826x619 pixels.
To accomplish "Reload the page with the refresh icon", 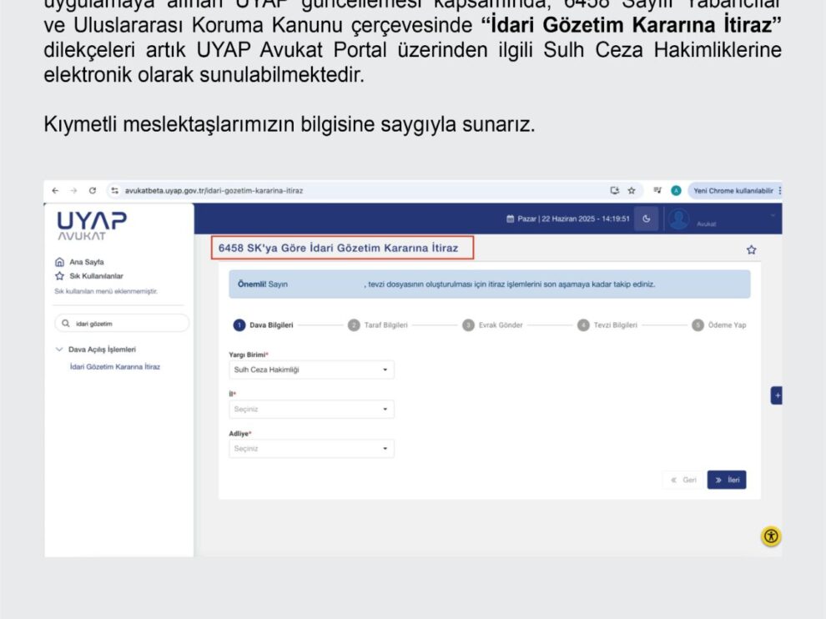I will tap(92, 190).
